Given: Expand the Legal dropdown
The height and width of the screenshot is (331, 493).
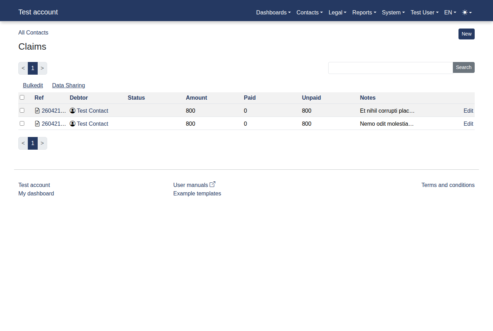Looking at the screenshot, I should point(337,12).
